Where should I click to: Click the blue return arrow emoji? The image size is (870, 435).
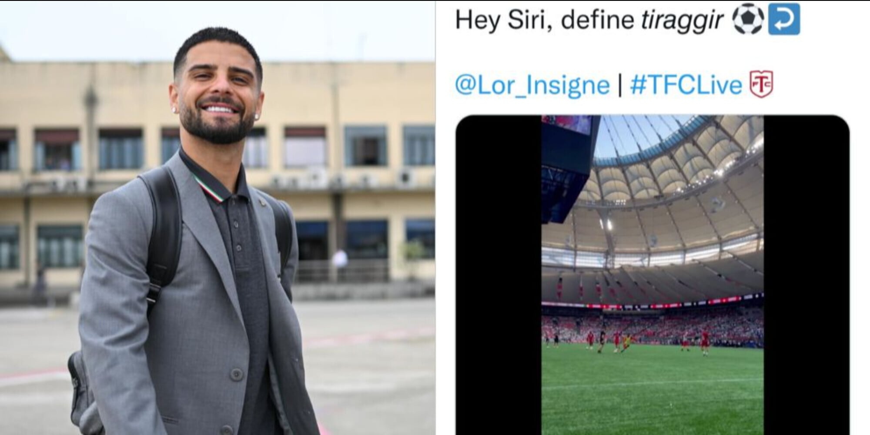784,19
